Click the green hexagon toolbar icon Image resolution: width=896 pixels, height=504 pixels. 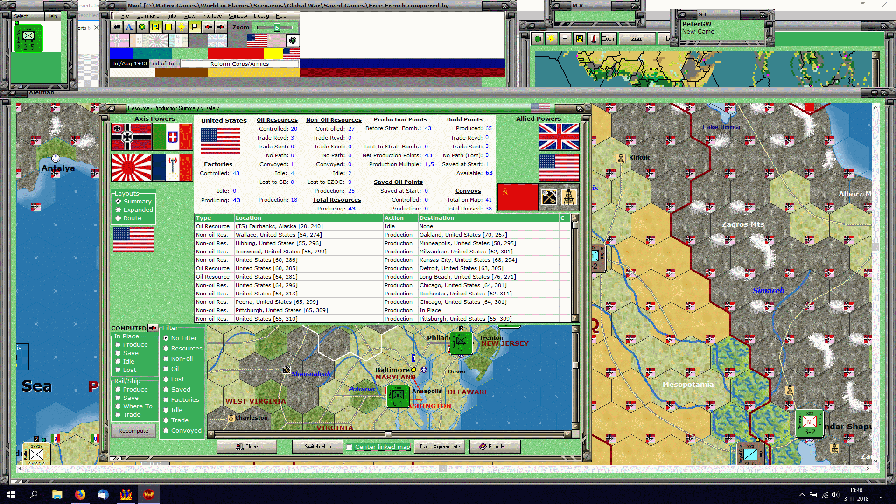click(x=142, y=27)
